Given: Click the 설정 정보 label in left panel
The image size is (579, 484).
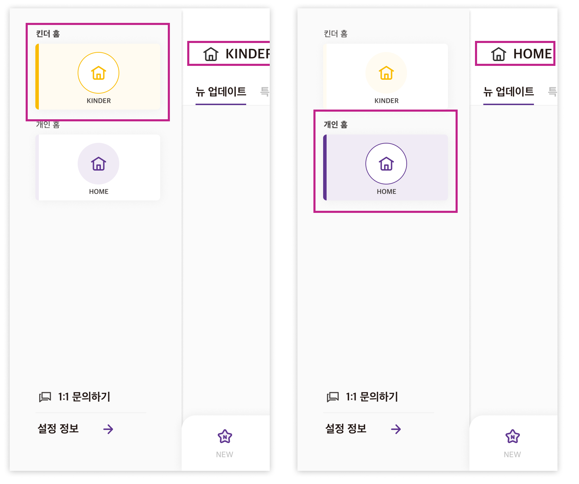Looking at the screenshot, I should coord(58,429).
